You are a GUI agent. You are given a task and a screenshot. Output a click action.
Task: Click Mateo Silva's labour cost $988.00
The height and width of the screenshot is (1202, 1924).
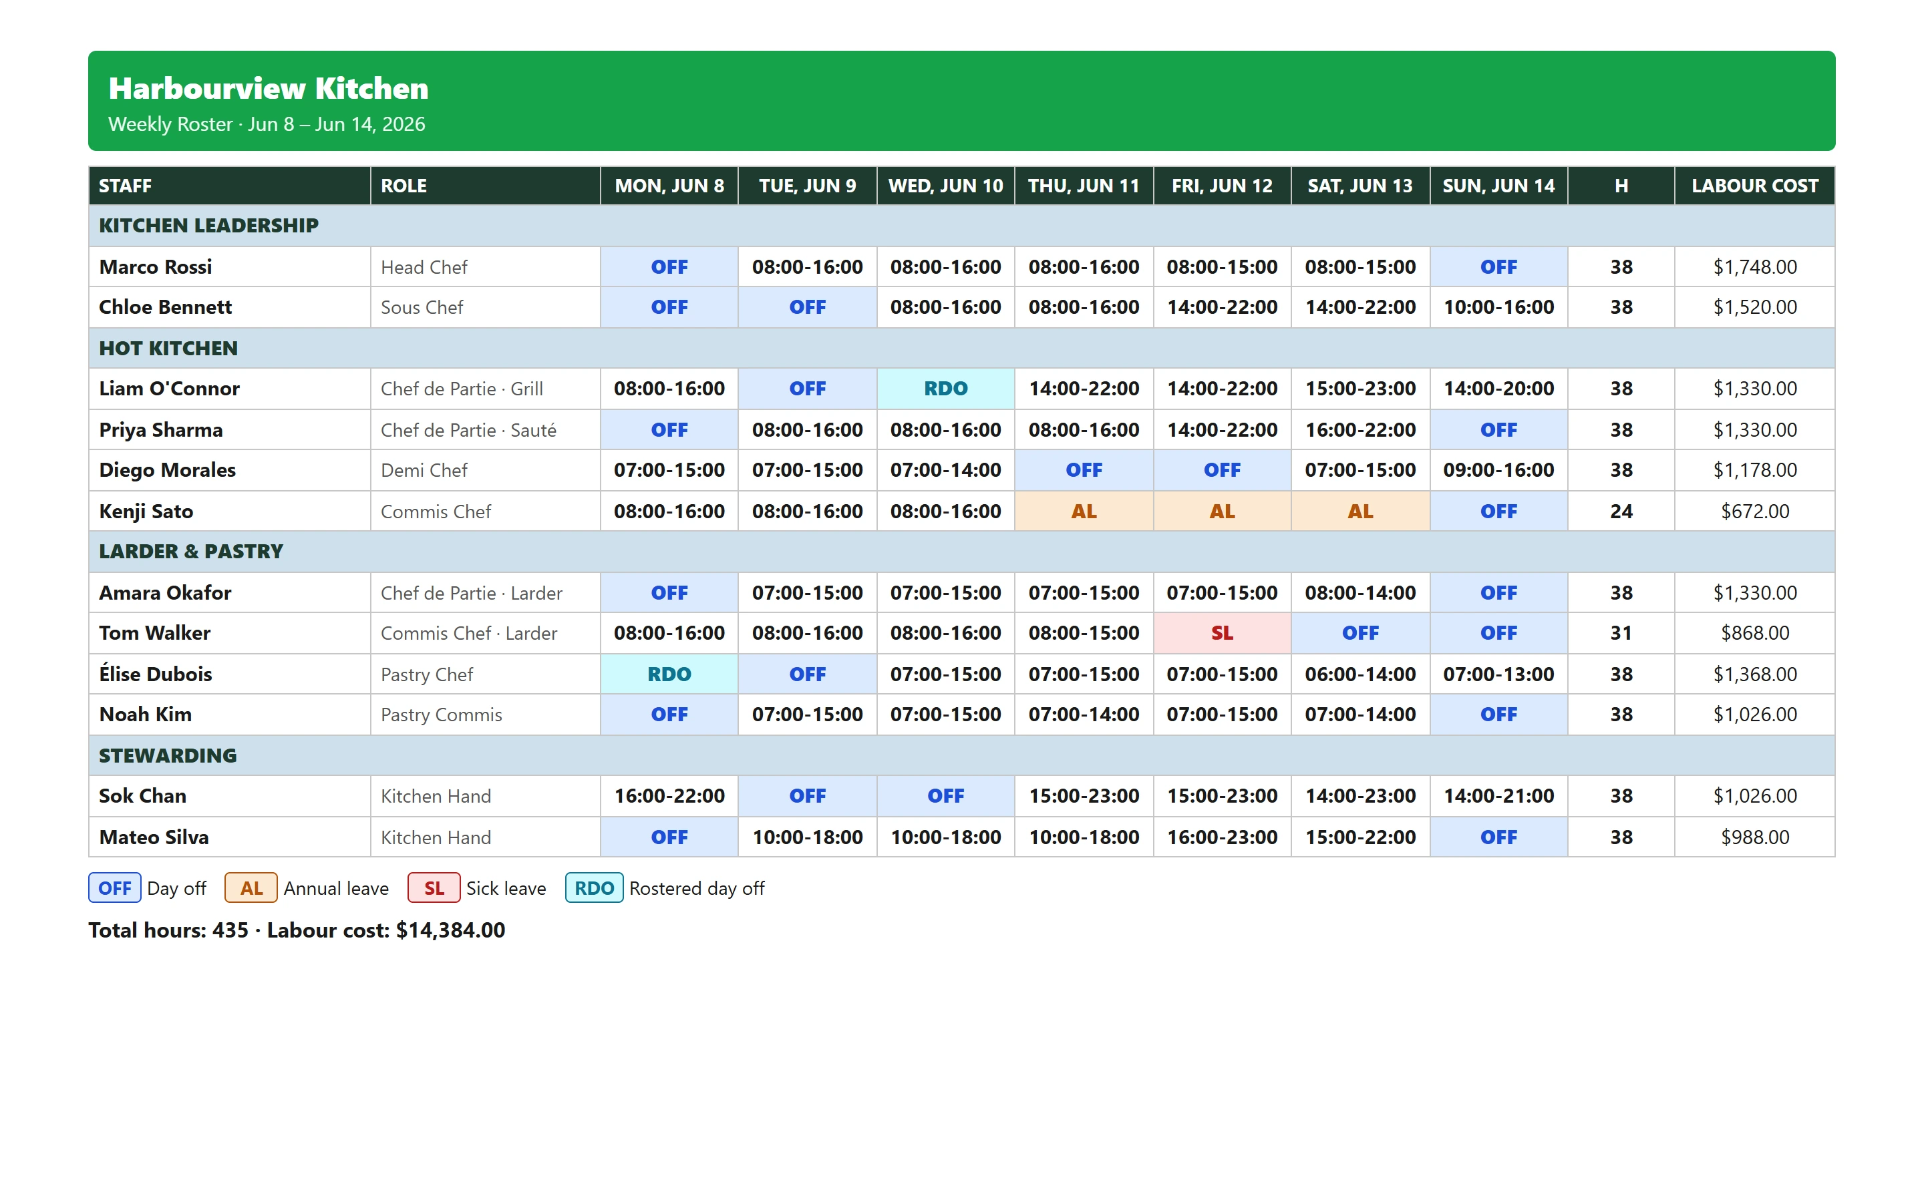(x=1755, y=837)
